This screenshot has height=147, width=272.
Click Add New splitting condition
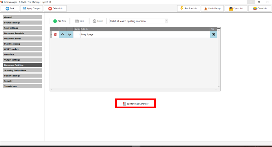pyautogui.click(x=60, y=21)
